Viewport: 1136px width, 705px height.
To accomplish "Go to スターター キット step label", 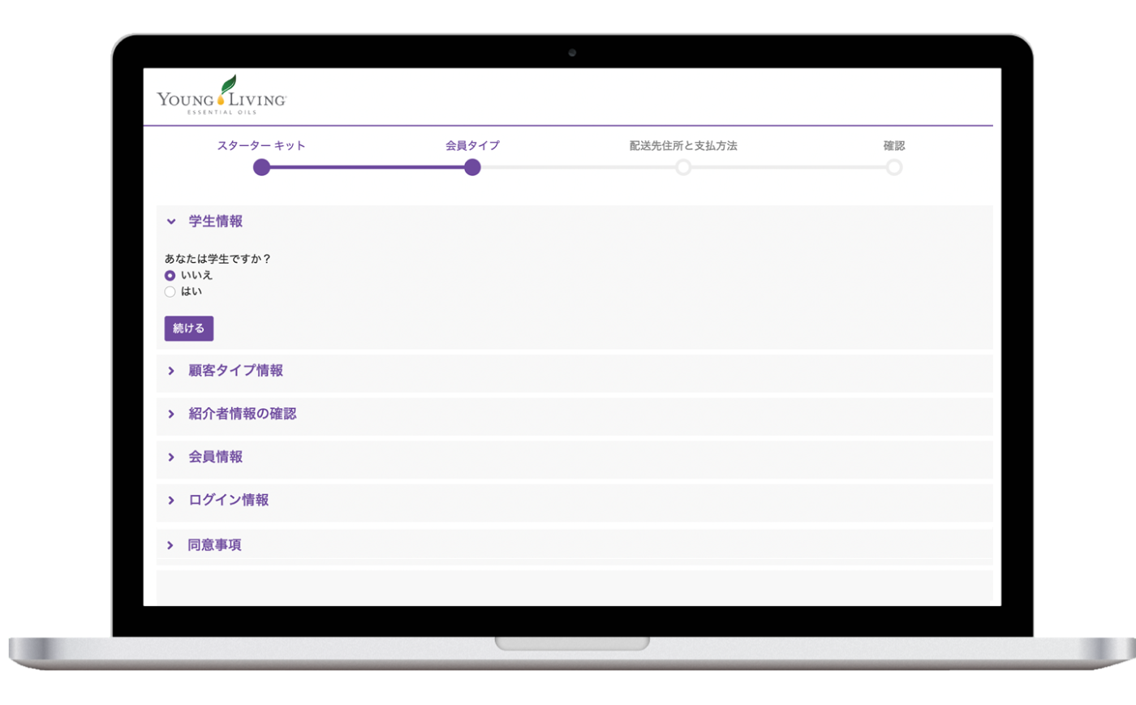I will tap(261, 146).
